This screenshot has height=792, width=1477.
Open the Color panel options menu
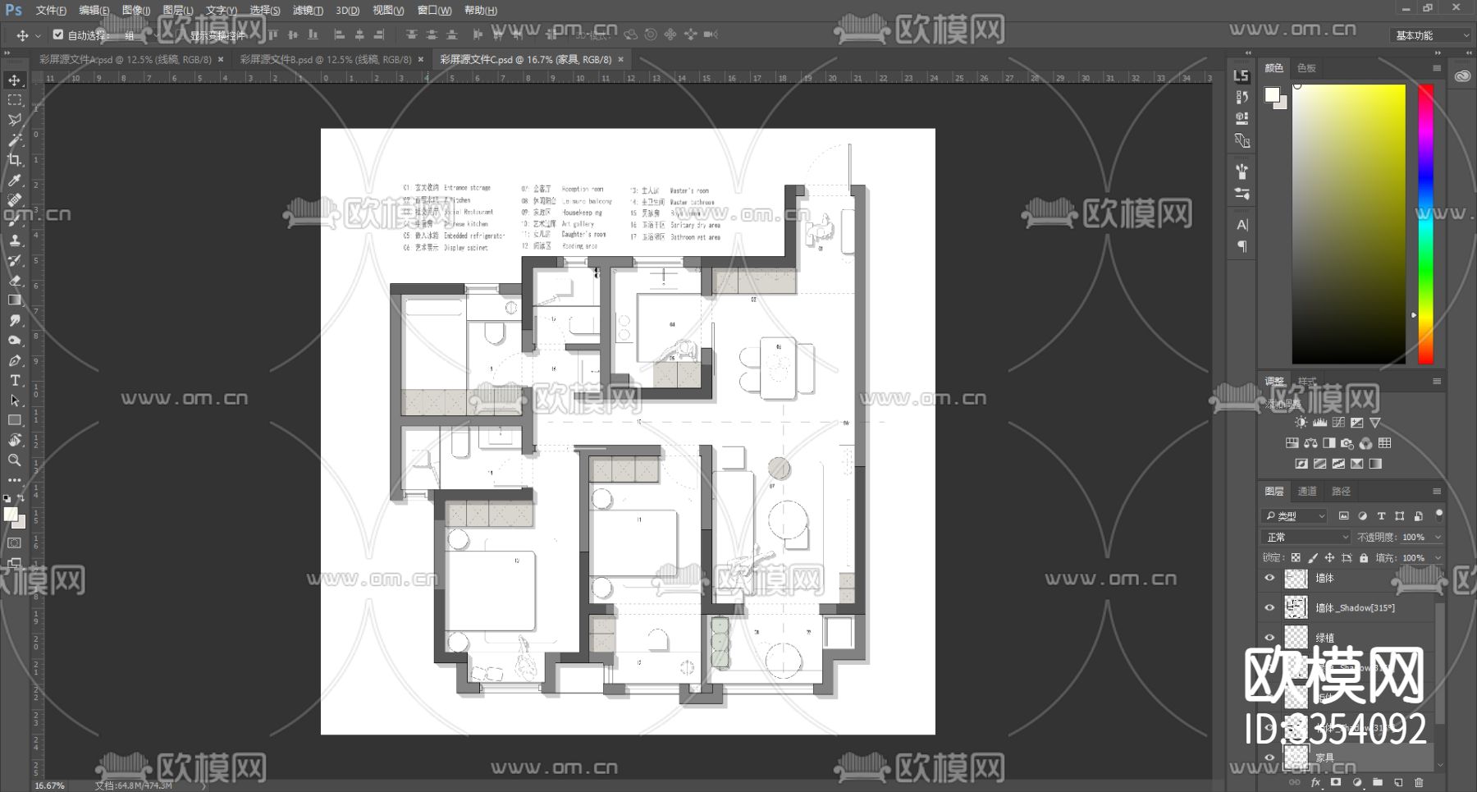pos(1437,68)
